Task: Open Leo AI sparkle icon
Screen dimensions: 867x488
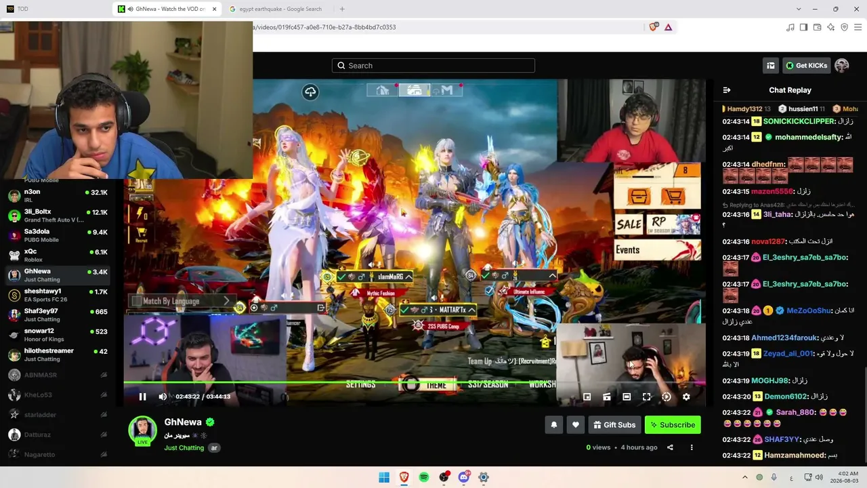Action: pos(830,27)
